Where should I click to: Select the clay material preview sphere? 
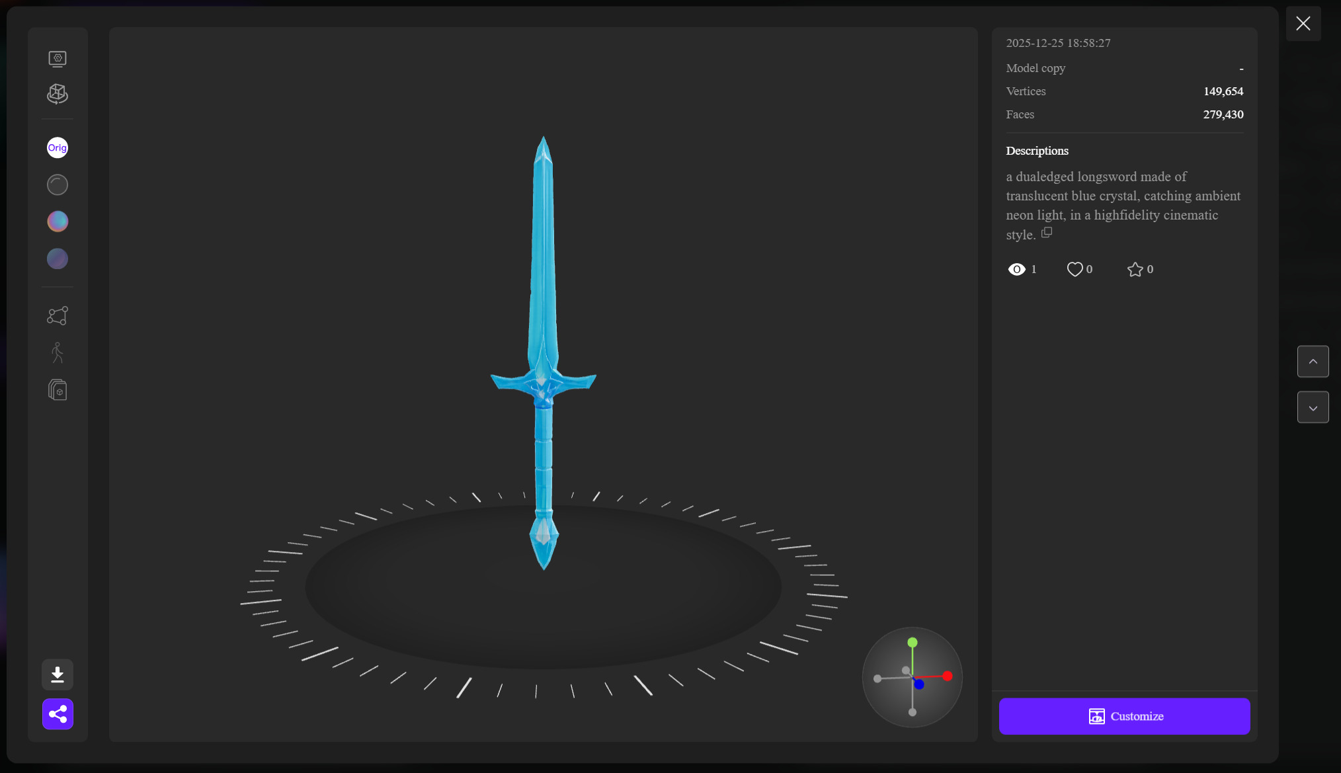click(57, 184)
